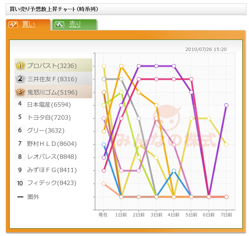The height and width of the screenshot is (236, 249).
Task: Click the gray 圏外 legend dash icon
Action: tap(20, 197)
